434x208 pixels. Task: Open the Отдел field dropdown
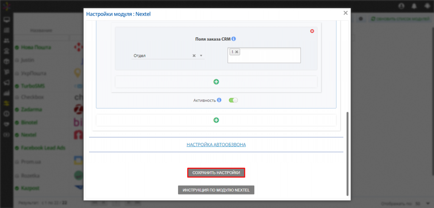click(168, 56)
